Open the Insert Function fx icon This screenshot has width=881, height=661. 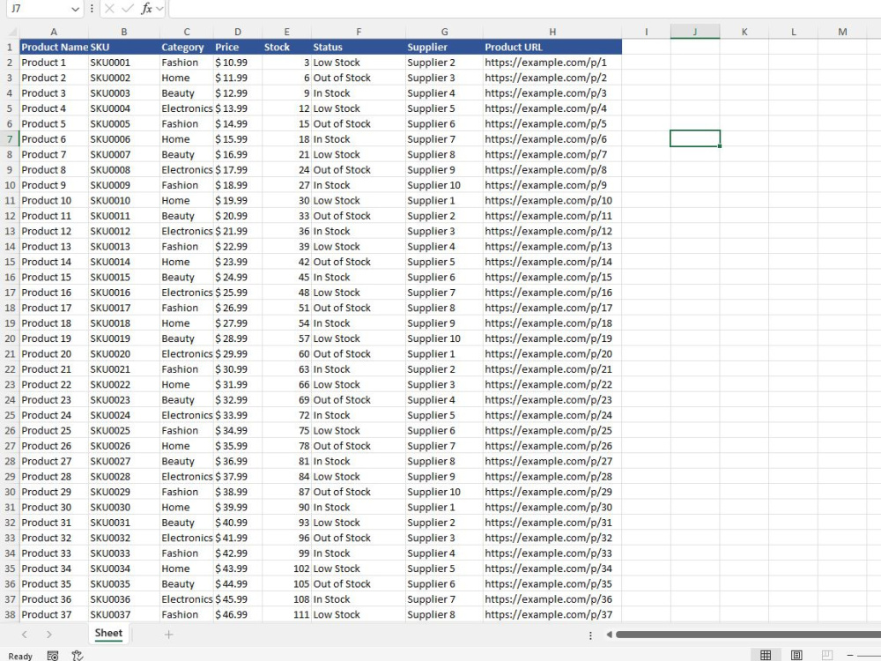(146, 9)
